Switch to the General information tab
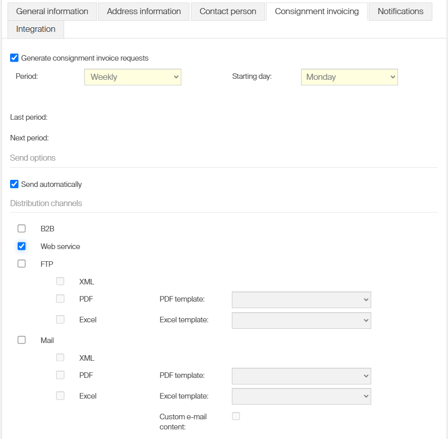This screenshot has width=448, height=439. point(52,12)
